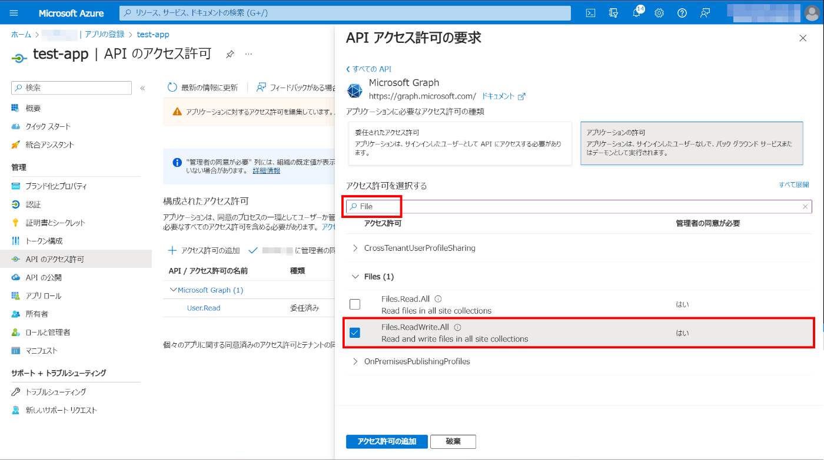Clear the permission search box
The width and height of the screenshot is (824, 460).
(805, 207)
